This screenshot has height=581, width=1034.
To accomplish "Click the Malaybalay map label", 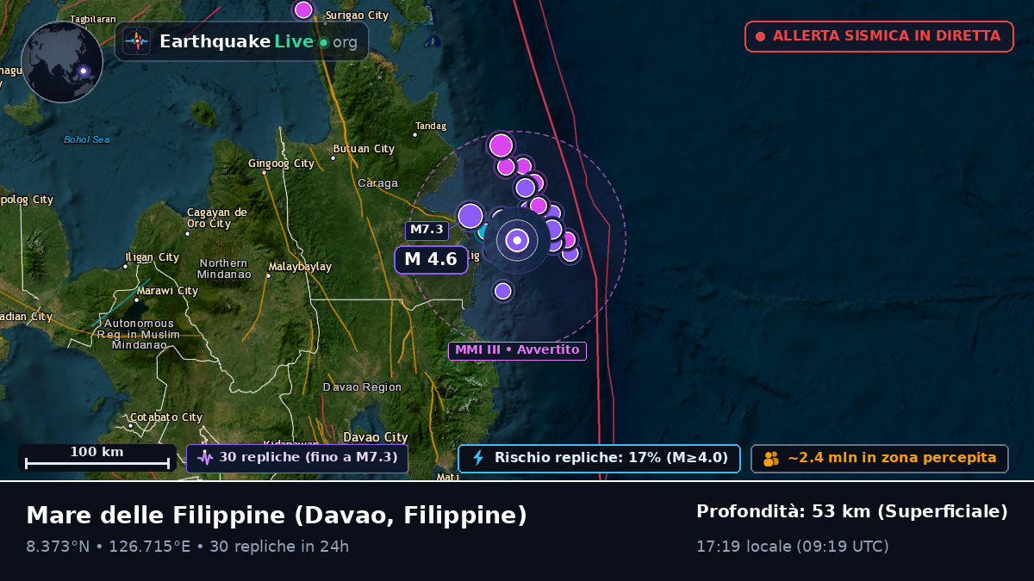I will pos(300,267).
